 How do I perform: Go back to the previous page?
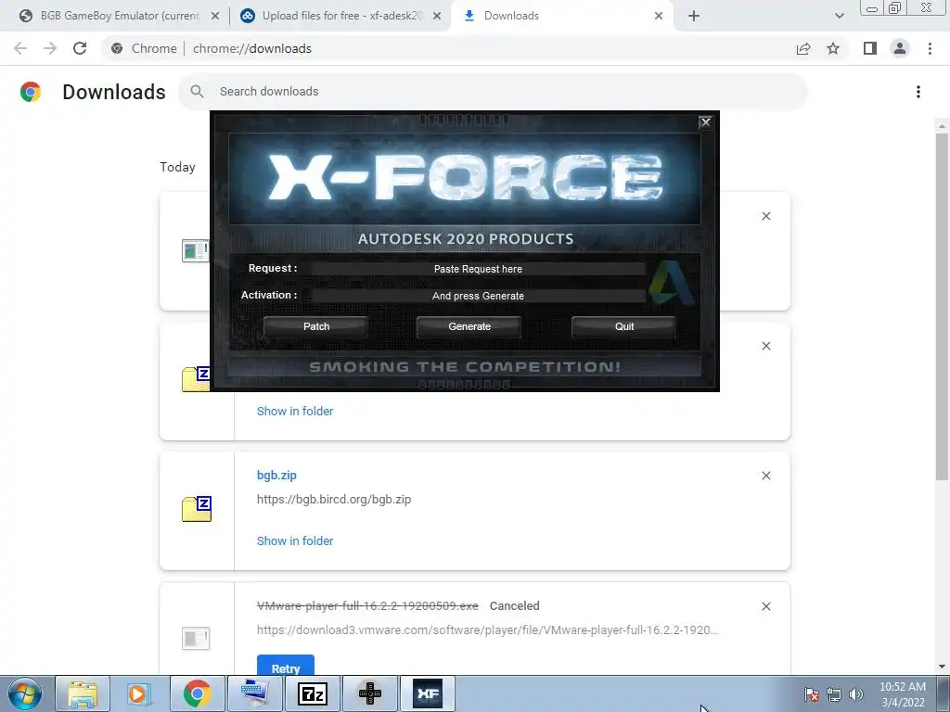point(20,48)
